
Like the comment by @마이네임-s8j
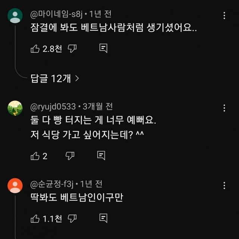pos(35,48)
